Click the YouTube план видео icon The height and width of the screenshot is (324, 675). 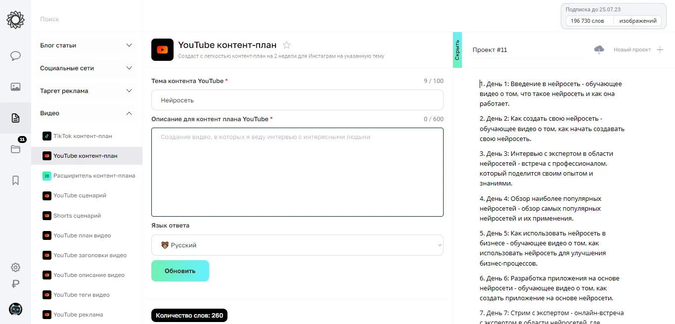[46, 235]
